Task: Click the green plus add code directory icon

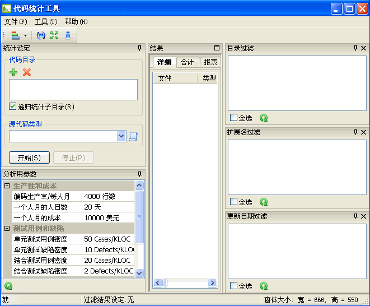Action: tap(14, 72)
